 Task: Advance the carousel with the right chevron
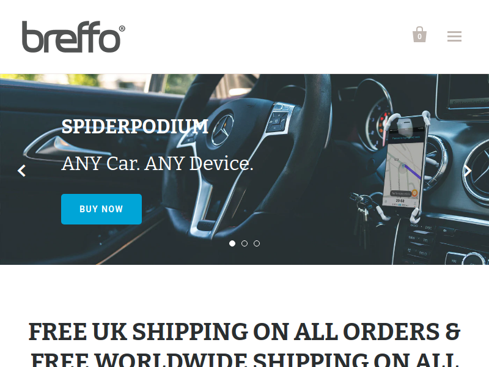[x=468, y=171]
